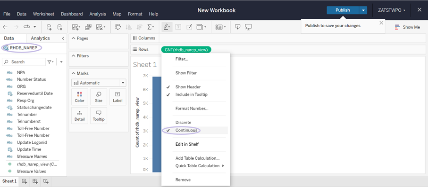The image size is (428, 187).
Task: Click the New Data Source icon
Action: (49, 27)
